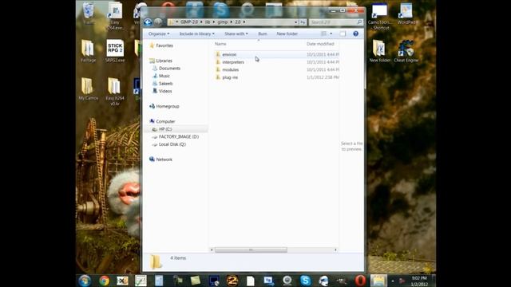
Task: Select the modules folder
Action: (x=231, y=69)
